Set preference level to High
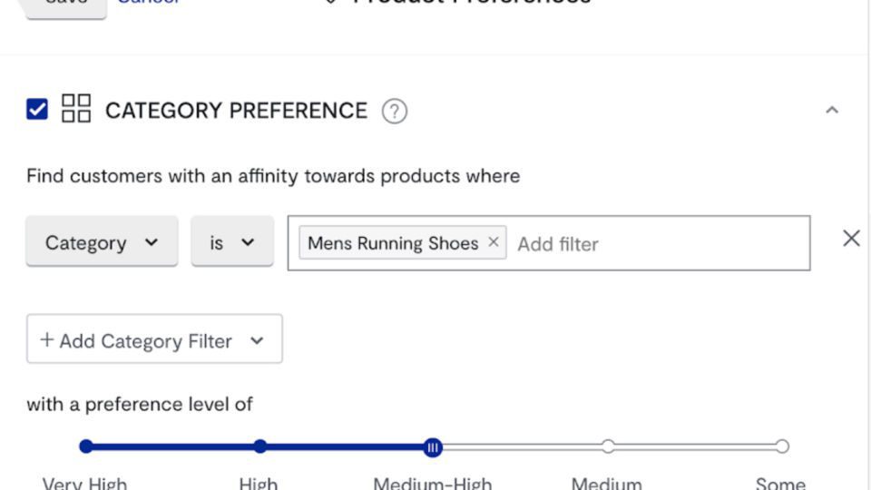This screenshot has height=490, width=871. pos(260,446)
